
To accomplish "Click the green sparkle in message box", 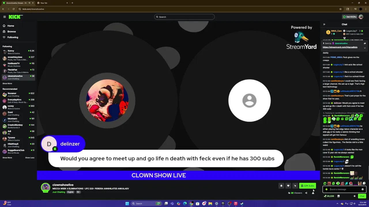I will tap(326, 189).
